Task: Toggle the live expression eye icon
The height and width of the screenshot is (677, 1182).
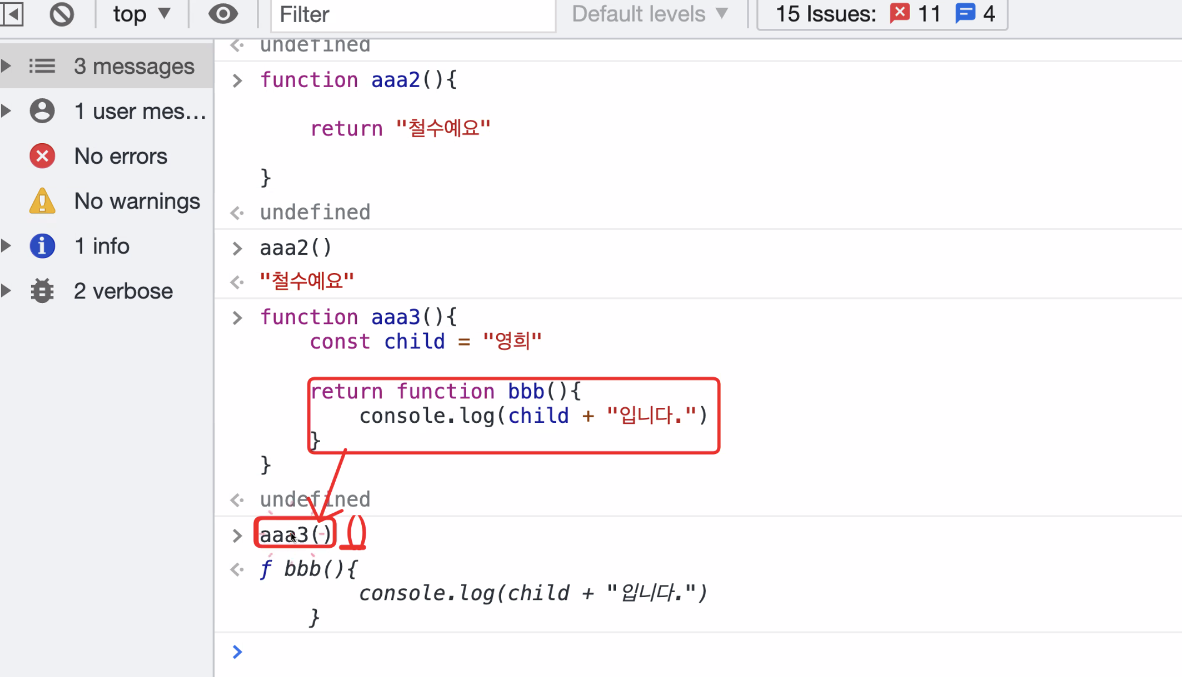Action: (x=223, y=14)
